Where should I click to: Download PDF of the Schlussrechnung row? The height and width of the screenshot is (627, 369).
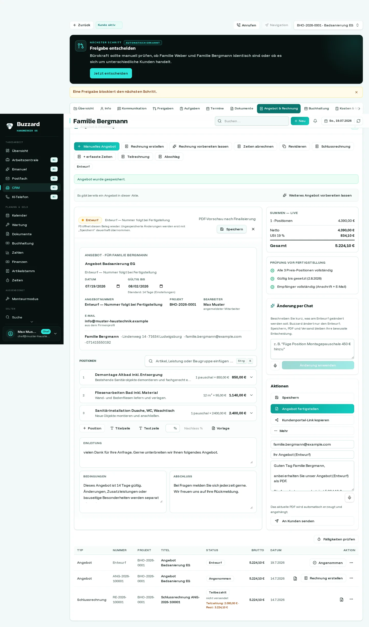pyautogui.click(x=342, y=600)
